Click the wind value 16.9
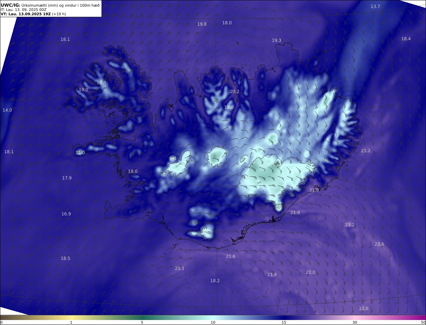The height and width of the screenshot is (325, 426). [66, 214]
